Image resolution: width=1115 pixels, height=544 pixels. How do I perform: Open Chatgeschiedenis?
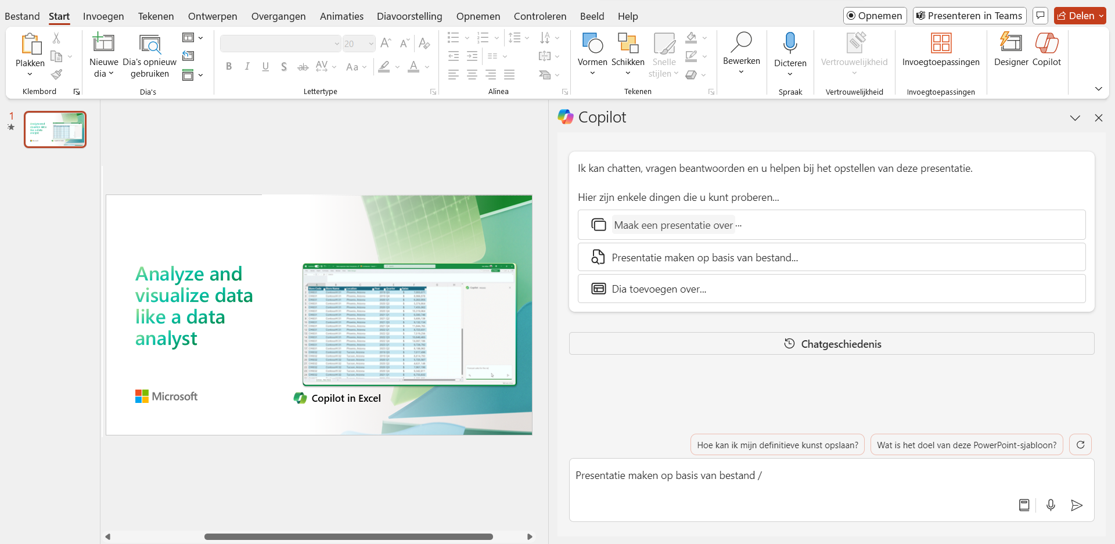point(832,344)
